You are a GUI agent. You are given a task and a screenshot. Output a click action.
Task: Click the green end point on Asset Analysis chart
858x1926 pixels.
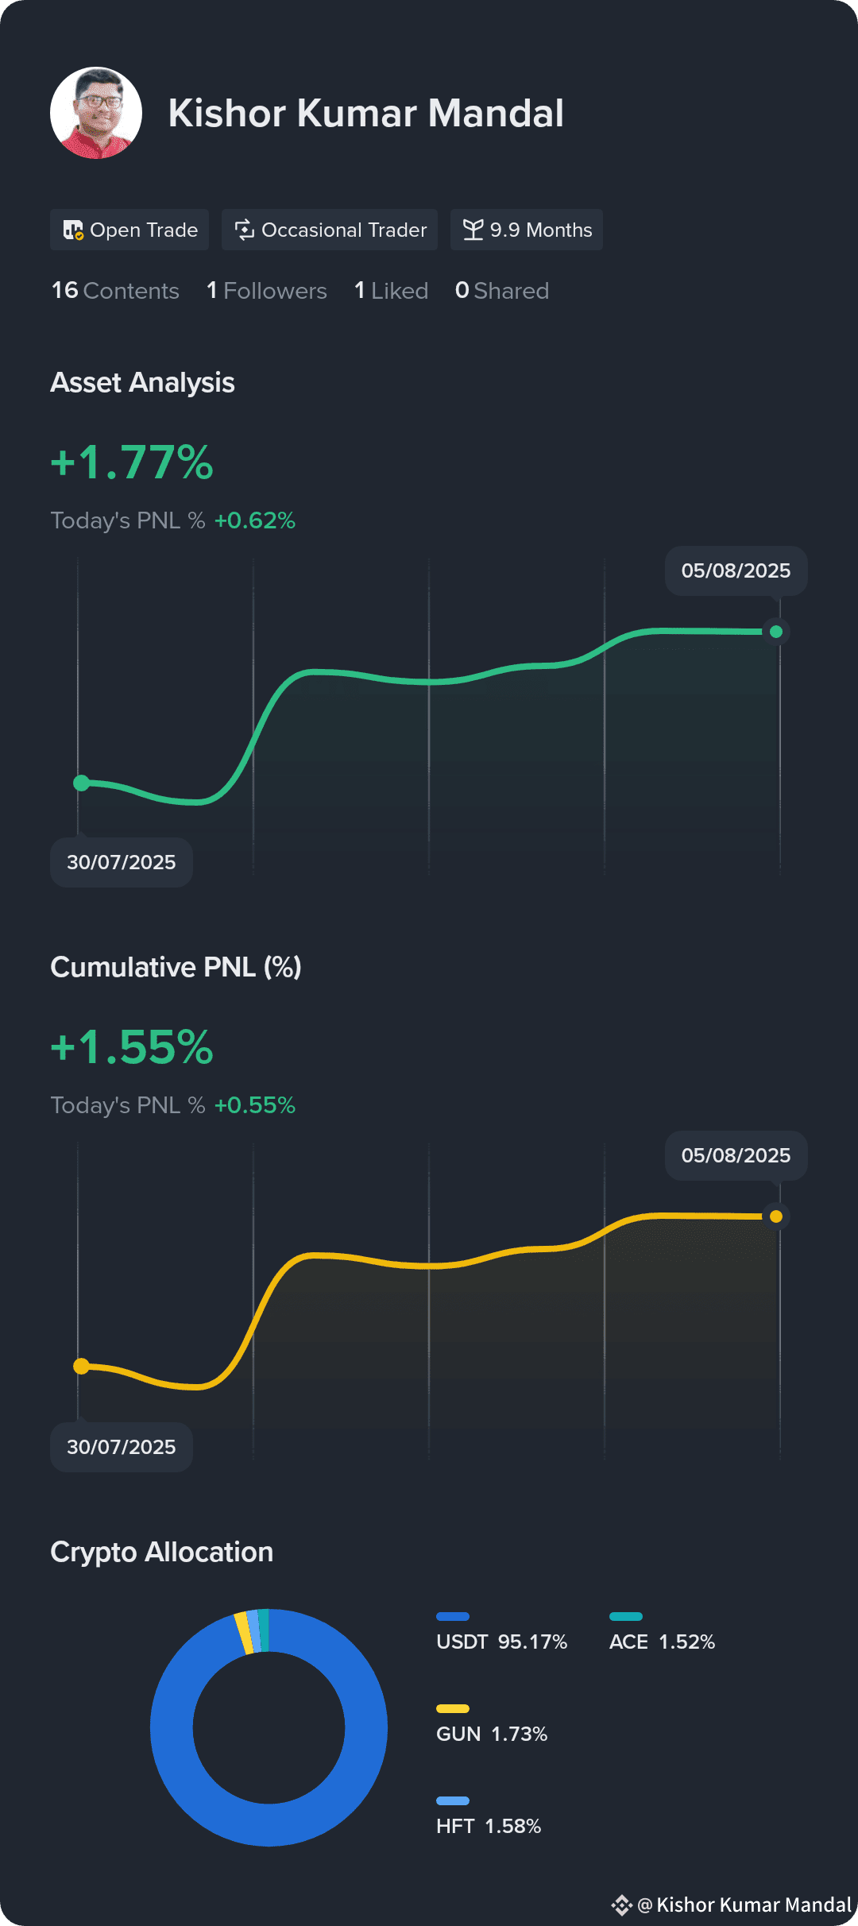776,632
